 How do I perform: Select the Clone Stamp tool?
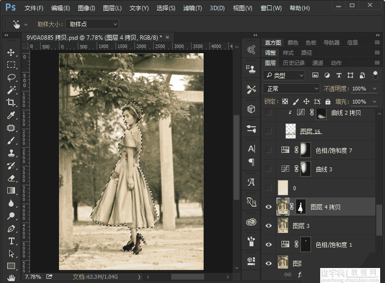click(x=11, y=153)
